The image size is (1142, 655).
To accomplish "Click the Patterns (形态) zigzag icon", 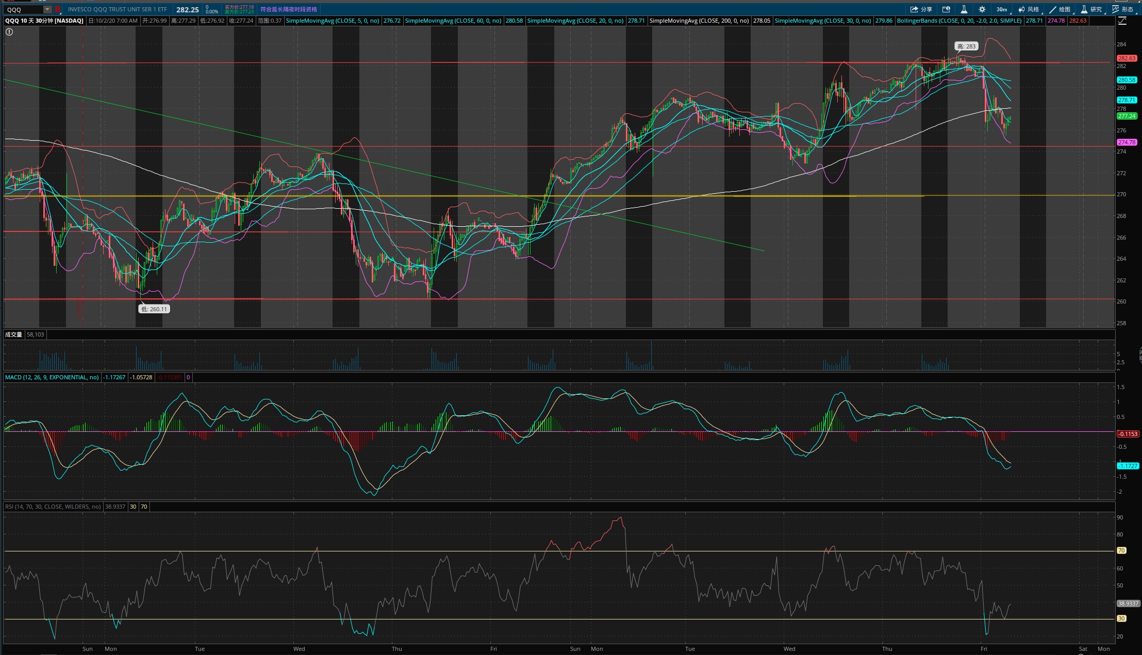I will tap(1116, 9).
